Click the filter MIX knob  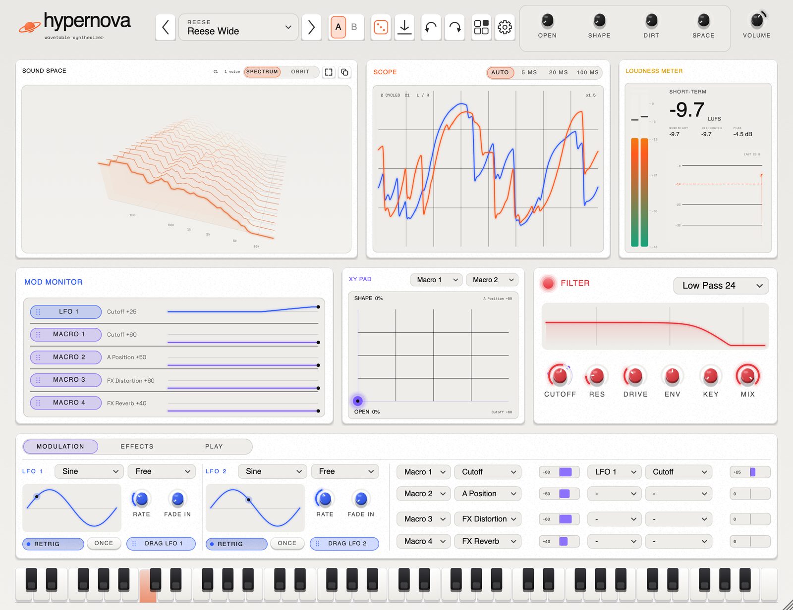tap(747, 376)
